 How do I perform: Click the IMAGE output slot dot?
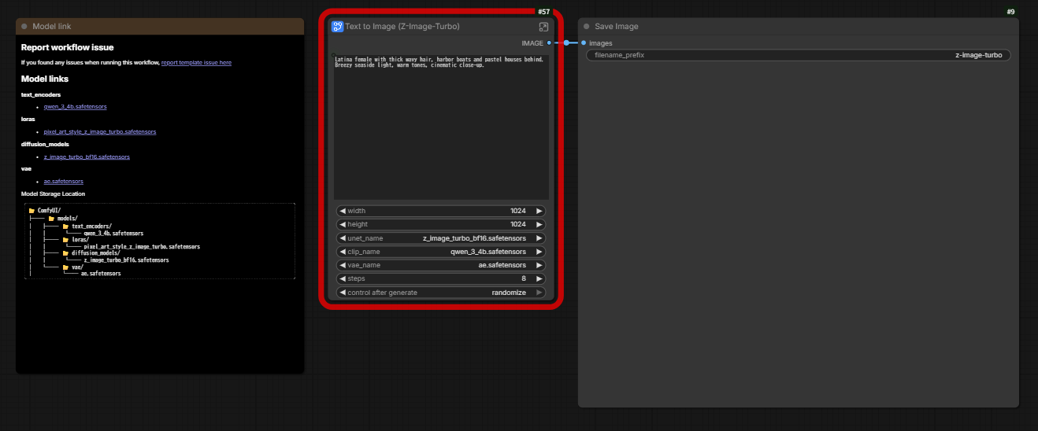pyautogui.click(x=549, y=43)
